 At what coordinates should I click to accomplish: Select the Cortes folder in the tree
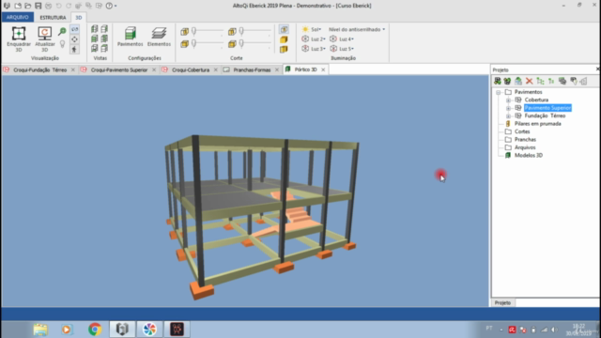522,131
